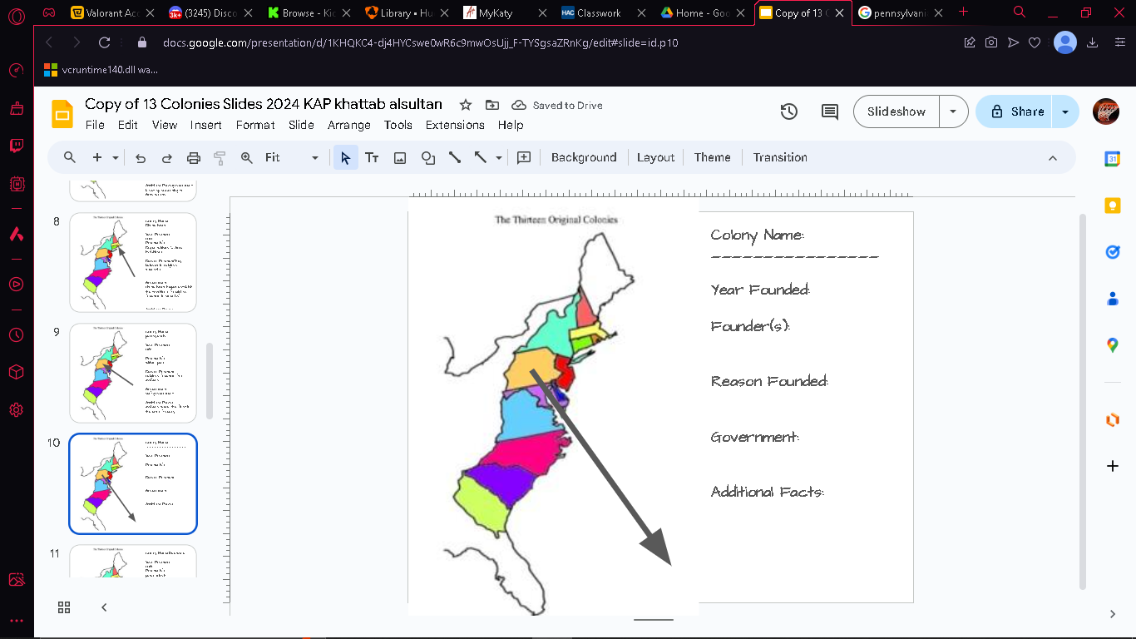Open the comments history icon
The height and width of the screenshot is (639, 1136).
coord(829,111)
